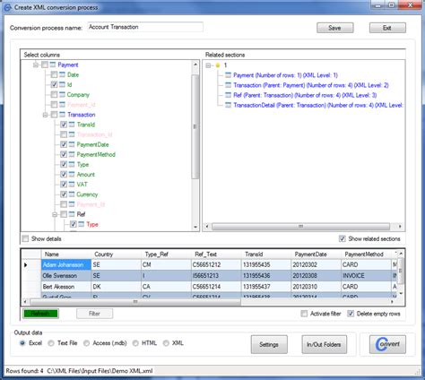
Task: Click the table icon beside TransId column
Action: (72, 125)
